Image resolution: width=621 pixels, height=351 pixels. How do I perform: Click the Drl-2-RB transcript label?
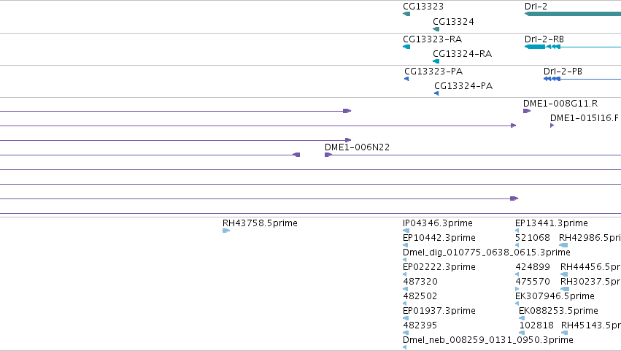[544, 39]
